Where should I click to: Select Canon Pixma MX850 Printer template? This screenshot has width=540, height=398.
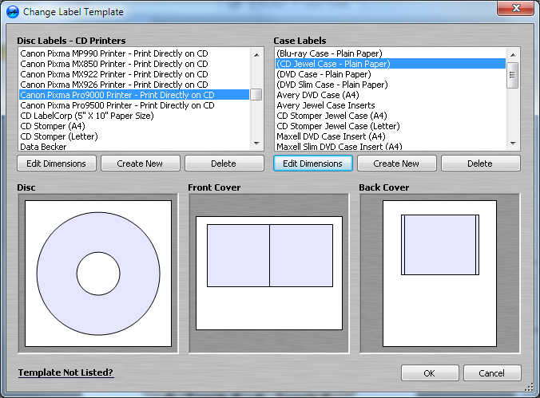pos(133,64)
